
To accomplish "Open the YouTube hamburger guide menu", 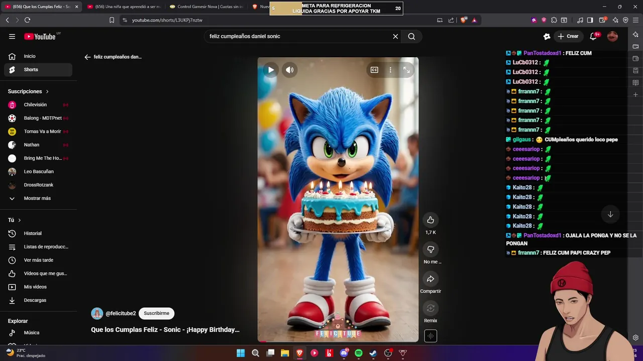I will (x=12, y=36).
